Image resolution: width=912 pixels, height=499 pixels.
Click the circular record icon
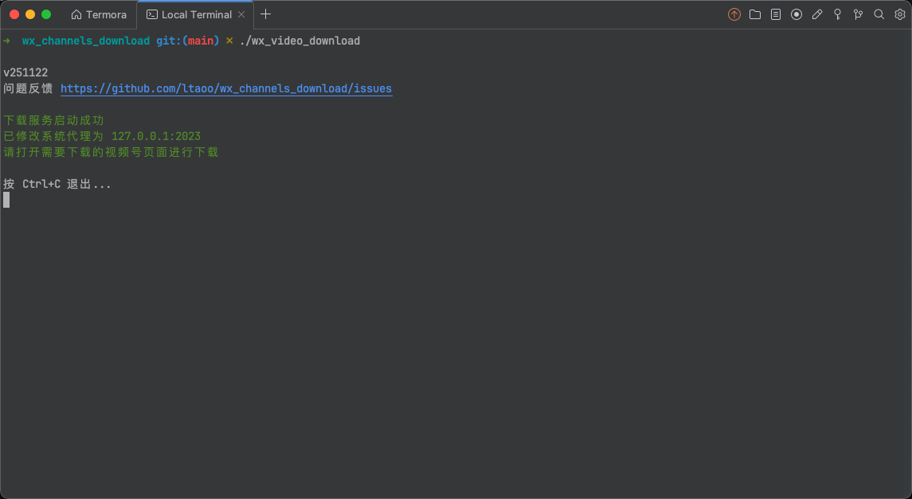(x=797, y=14)
